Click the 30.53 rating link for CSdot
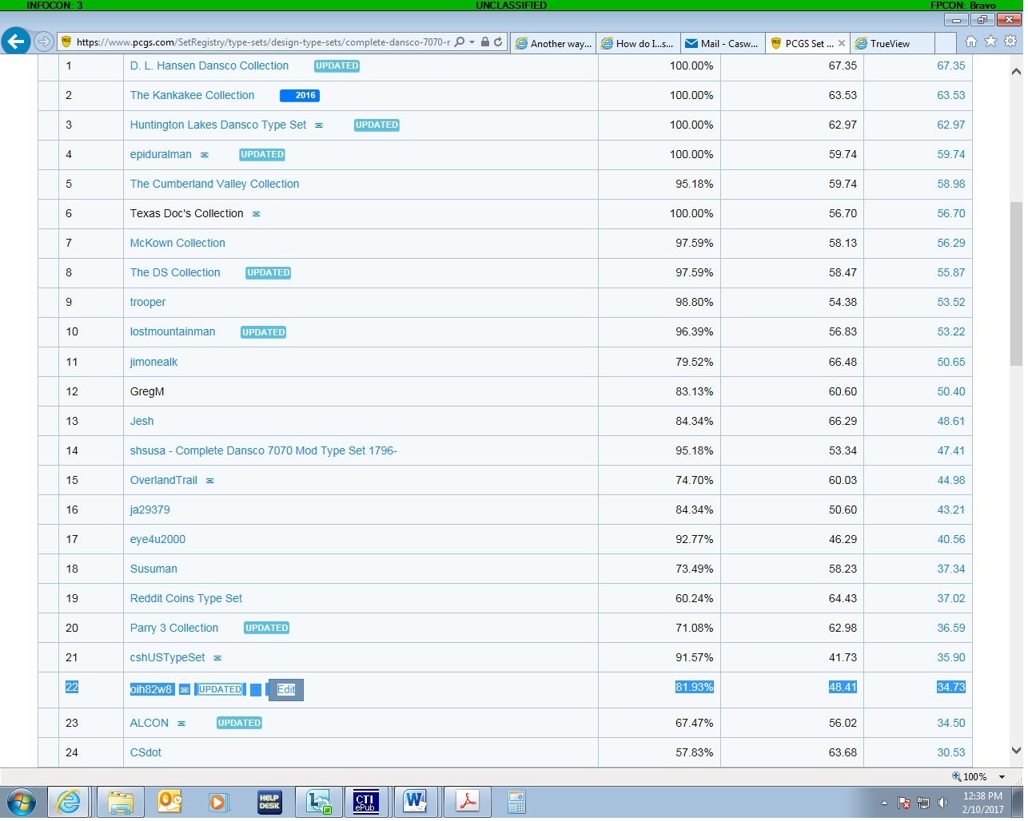Screen dimensions: 1028x821 click(x=951, y=752)
